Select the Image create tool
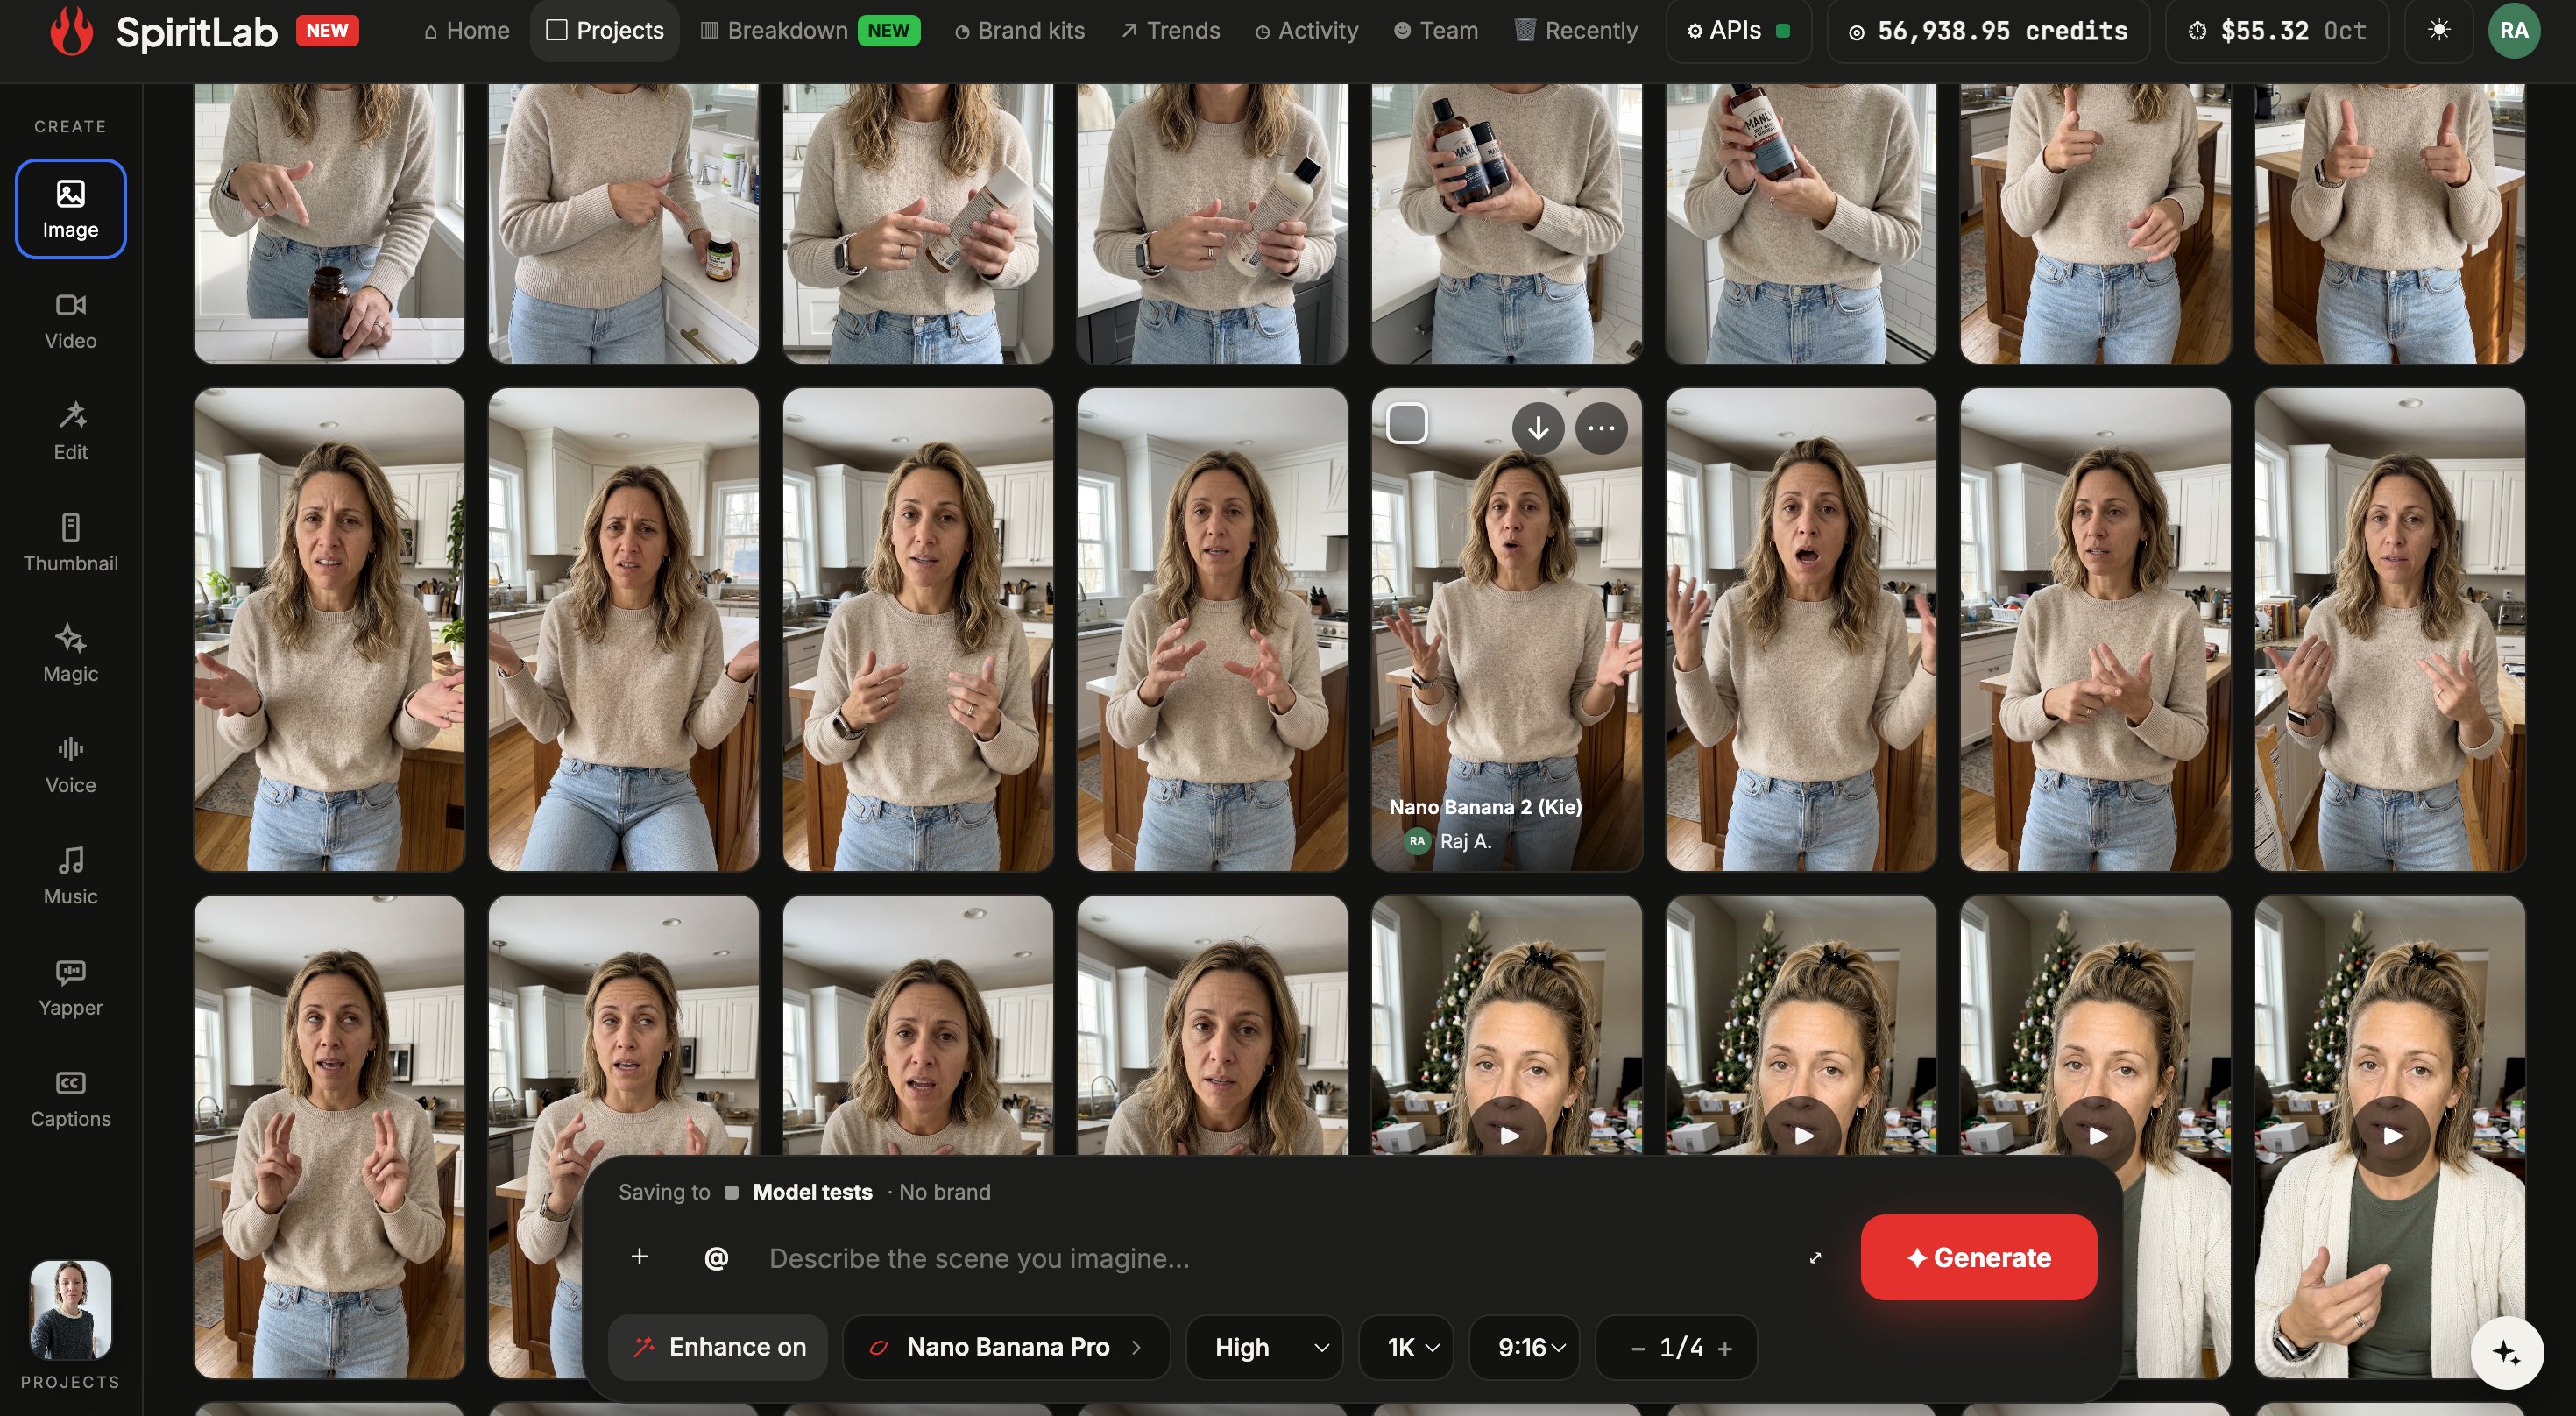 [70, 209]
